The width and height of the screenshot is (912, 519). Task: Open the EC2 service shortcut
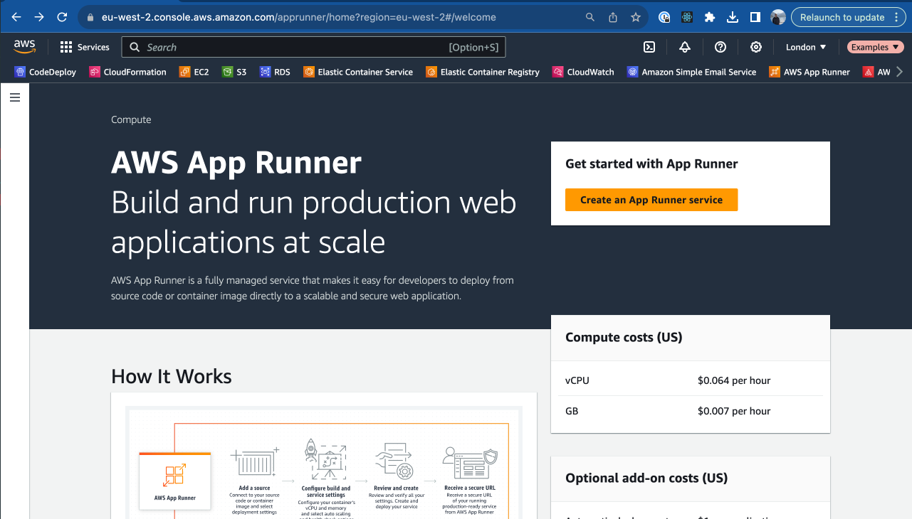[194, 72]
